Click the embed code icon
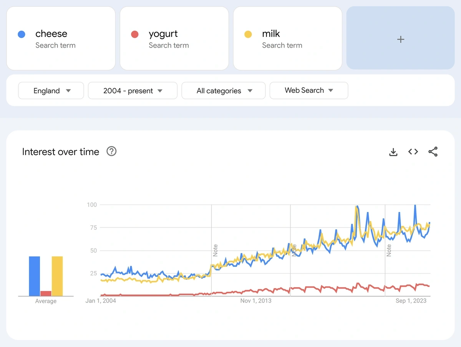The image size is (461, 347). [413, 152]
